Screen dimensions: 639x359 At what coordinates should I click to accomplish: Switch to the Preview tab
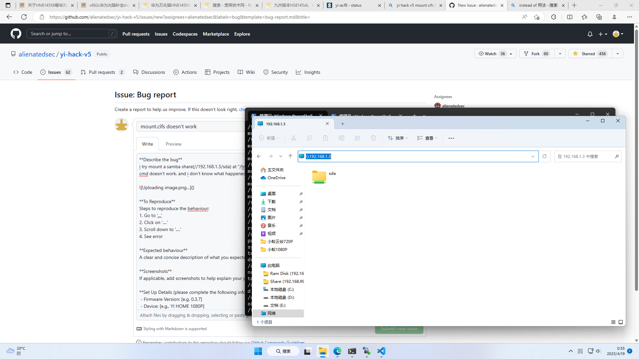pos(173,144)
